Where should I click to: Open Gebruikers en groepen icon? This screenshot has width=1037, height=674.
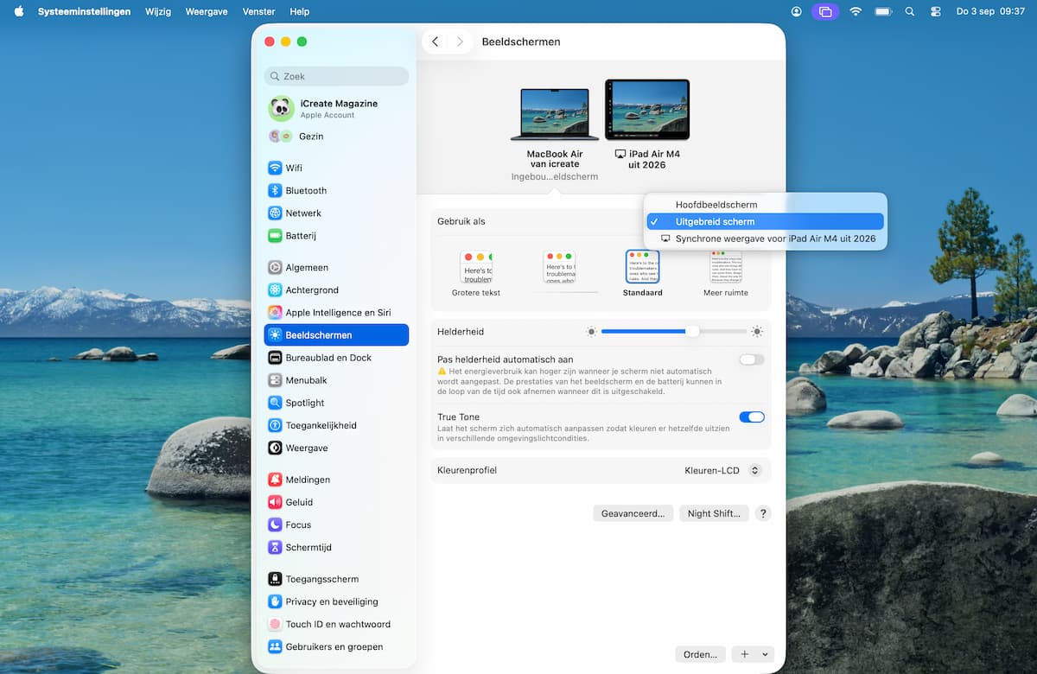point(275,646)
